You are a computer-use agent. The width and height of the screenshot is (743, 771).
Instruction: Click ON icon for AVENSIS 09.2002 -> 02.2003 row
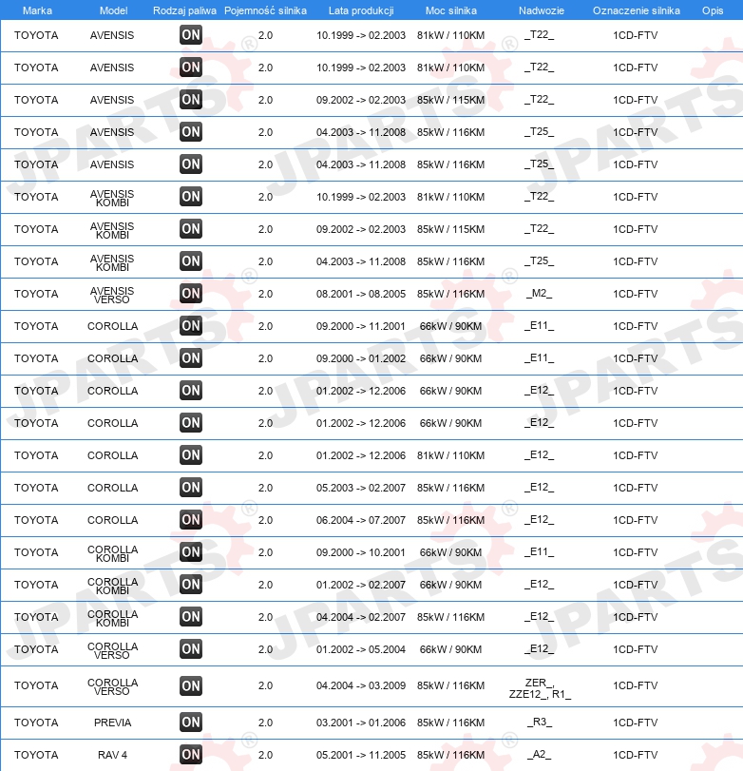pos(191,100)
